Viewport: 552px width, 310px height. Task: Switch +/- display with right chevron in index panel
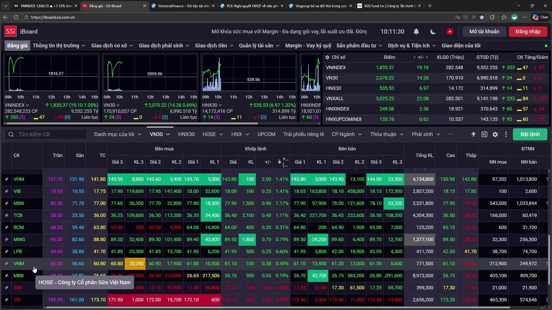coord(427,57)
